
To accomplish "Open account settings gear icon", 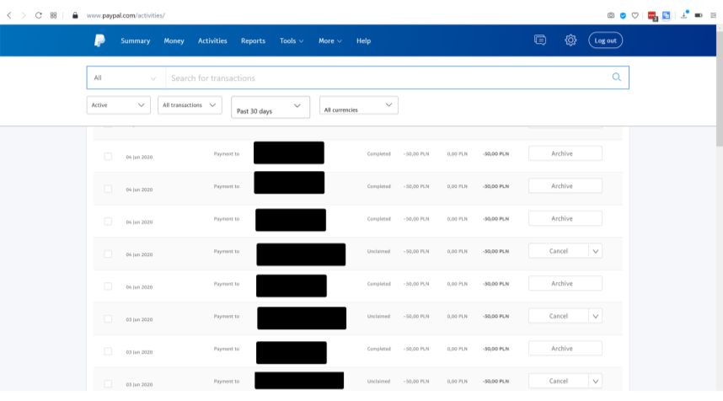I will tap(570, 40).
